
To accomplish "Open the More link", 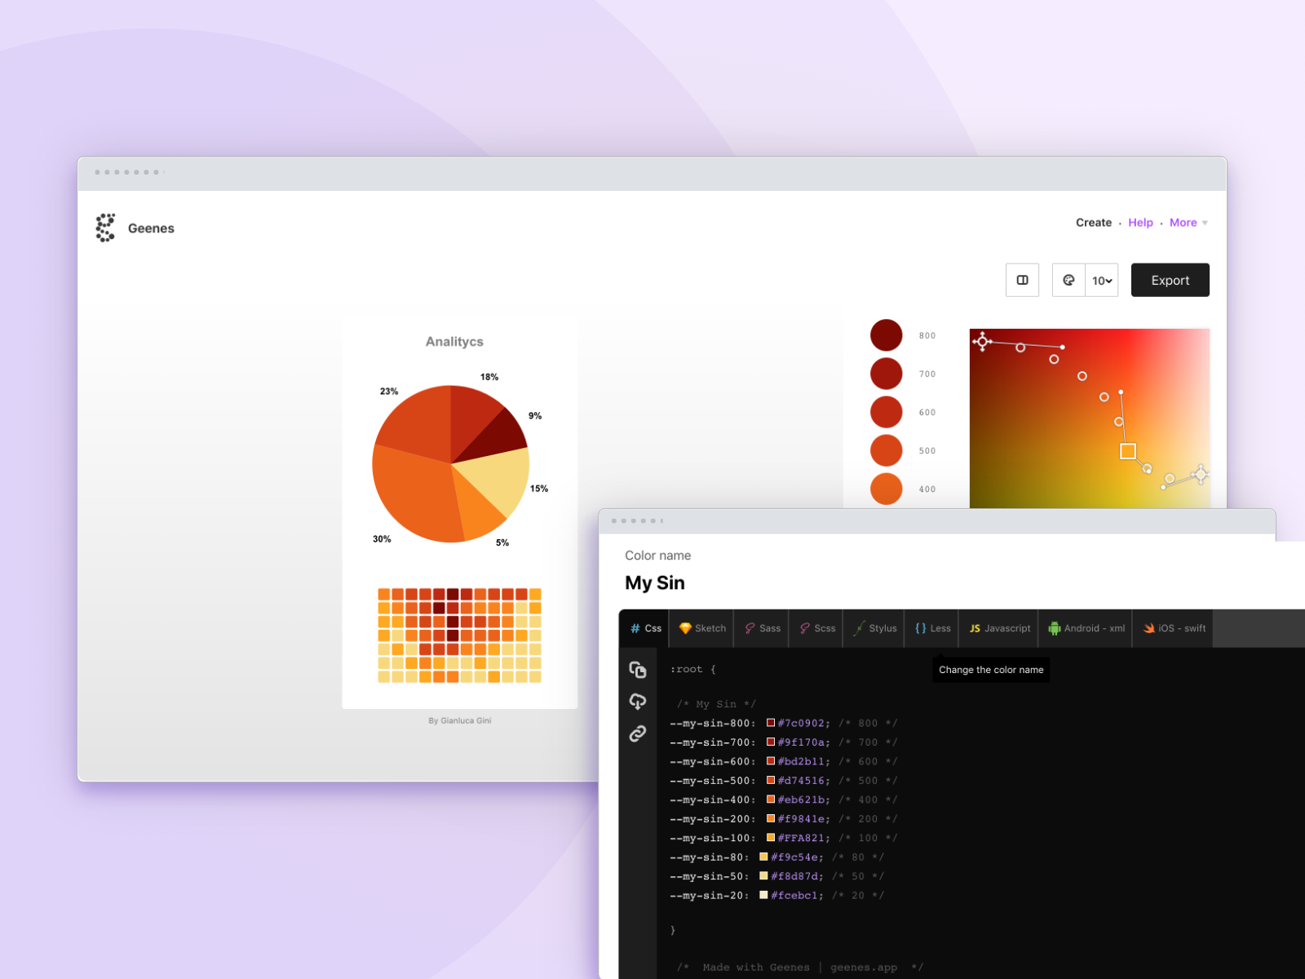I will point(1183,223).
